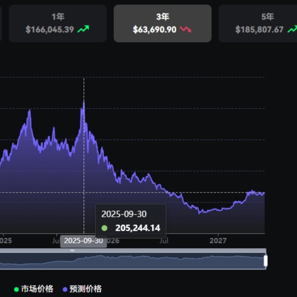Click green up arrow on 1年 card
Image resolution: width=297 pixels, height=297 pixels.
83,30
